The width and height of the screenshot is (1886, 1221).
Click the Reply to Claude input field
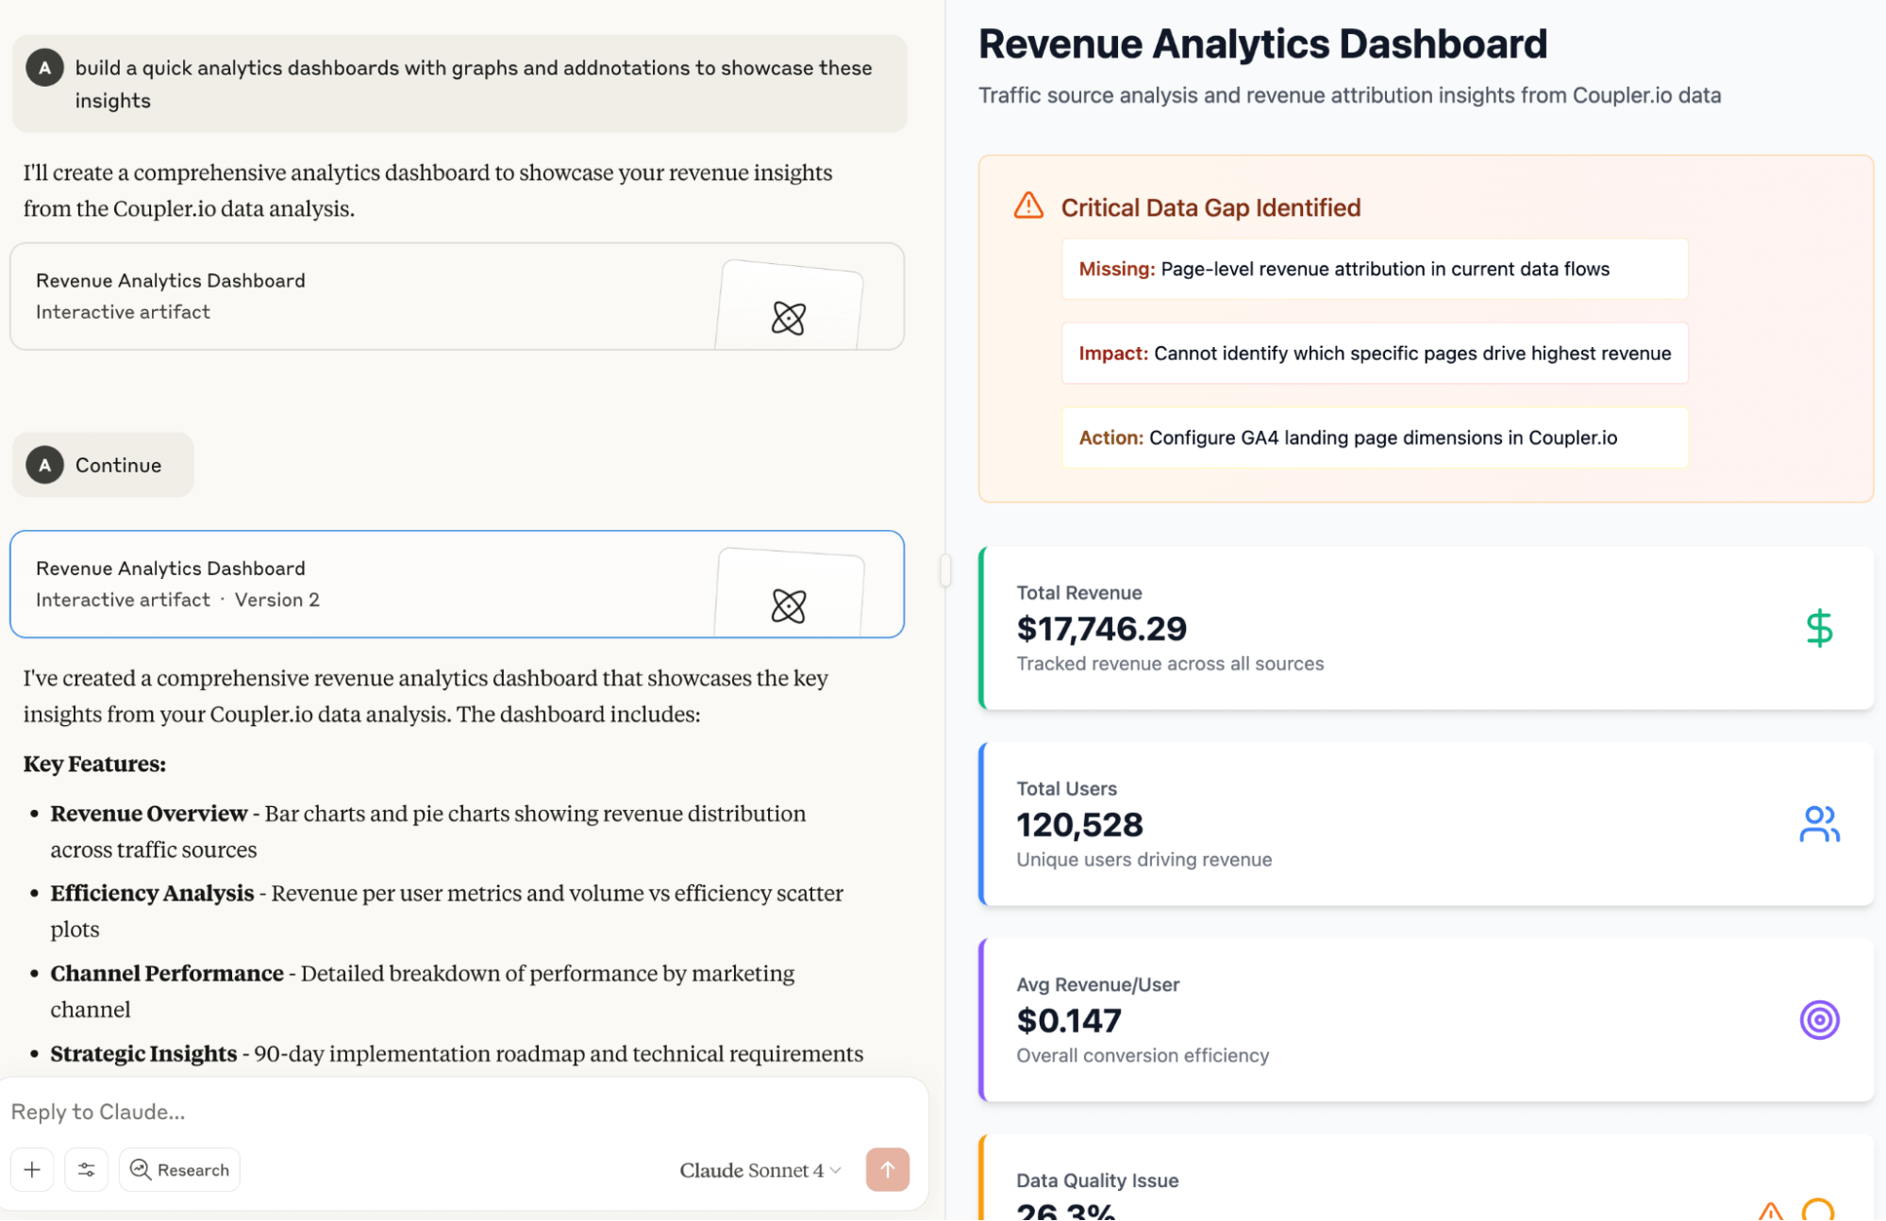pos(377,1112)
